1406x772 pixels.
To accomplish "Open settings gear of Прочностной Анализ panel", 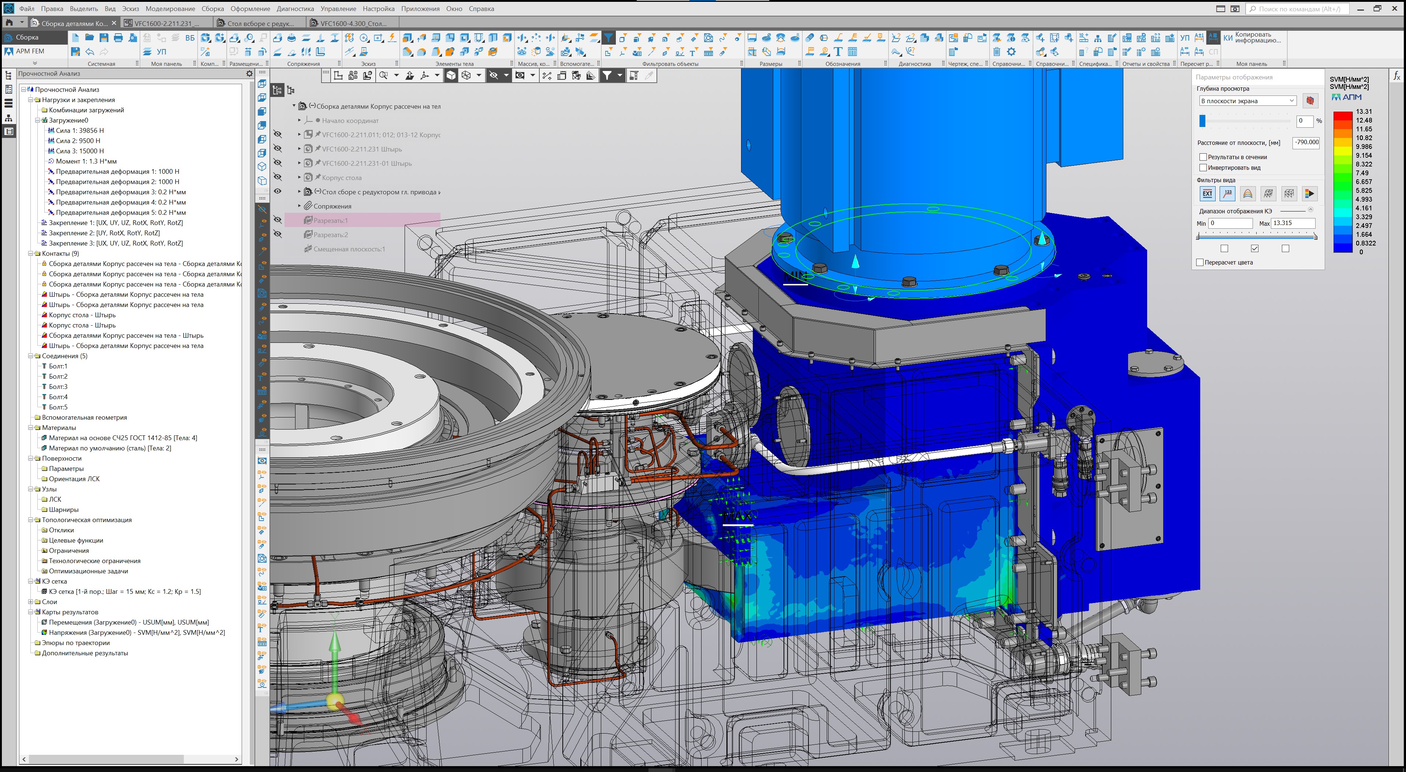I will [249, 74].
